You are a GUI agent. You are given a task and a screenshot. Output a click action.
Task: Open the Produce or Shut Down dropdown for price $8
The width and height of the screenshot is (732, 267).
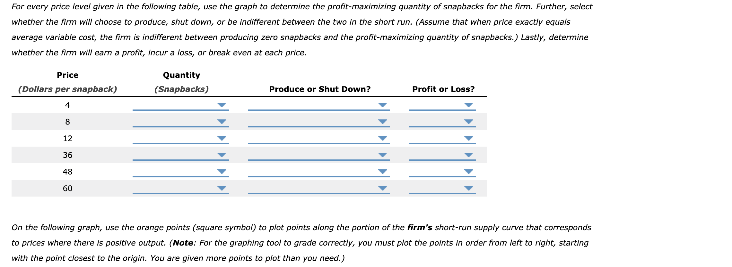coord(383,121)
